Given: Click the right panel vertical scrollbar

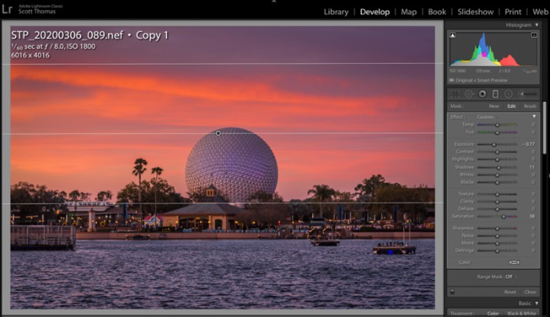Looking at the screenshot, I should [x=544, y=128].
